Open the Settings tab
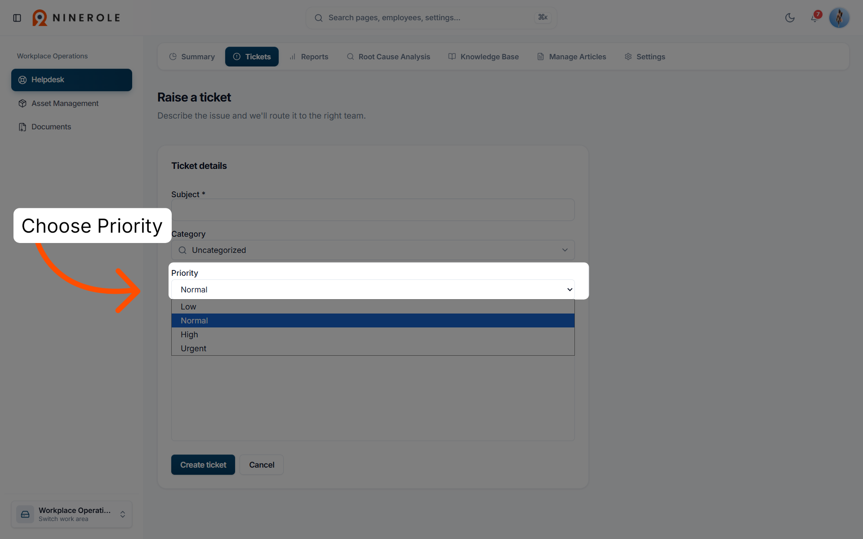This screenshot has width=863, height=539. click(x=645, y=57)
